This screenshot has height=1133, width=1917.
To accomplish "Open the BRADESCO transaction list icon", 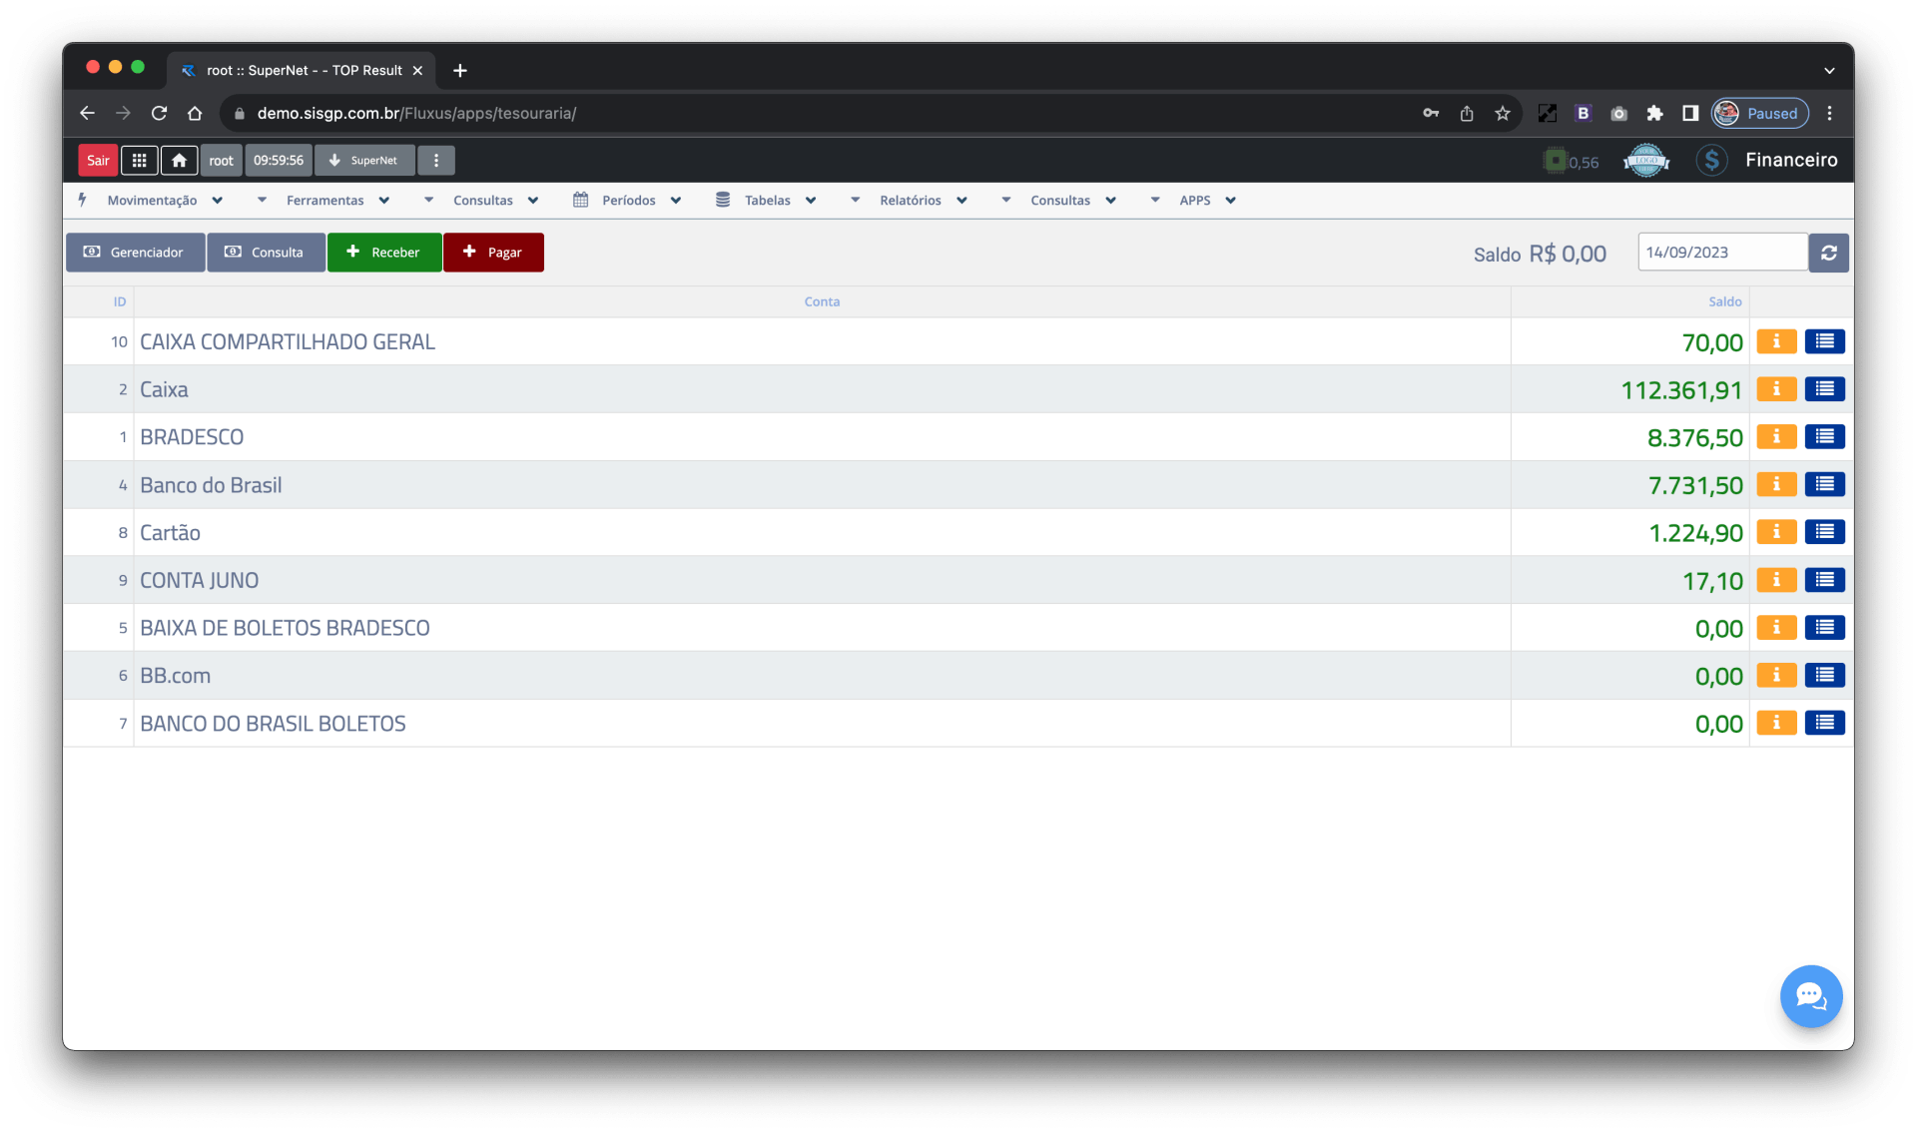I will click(x=1824, y=437).
